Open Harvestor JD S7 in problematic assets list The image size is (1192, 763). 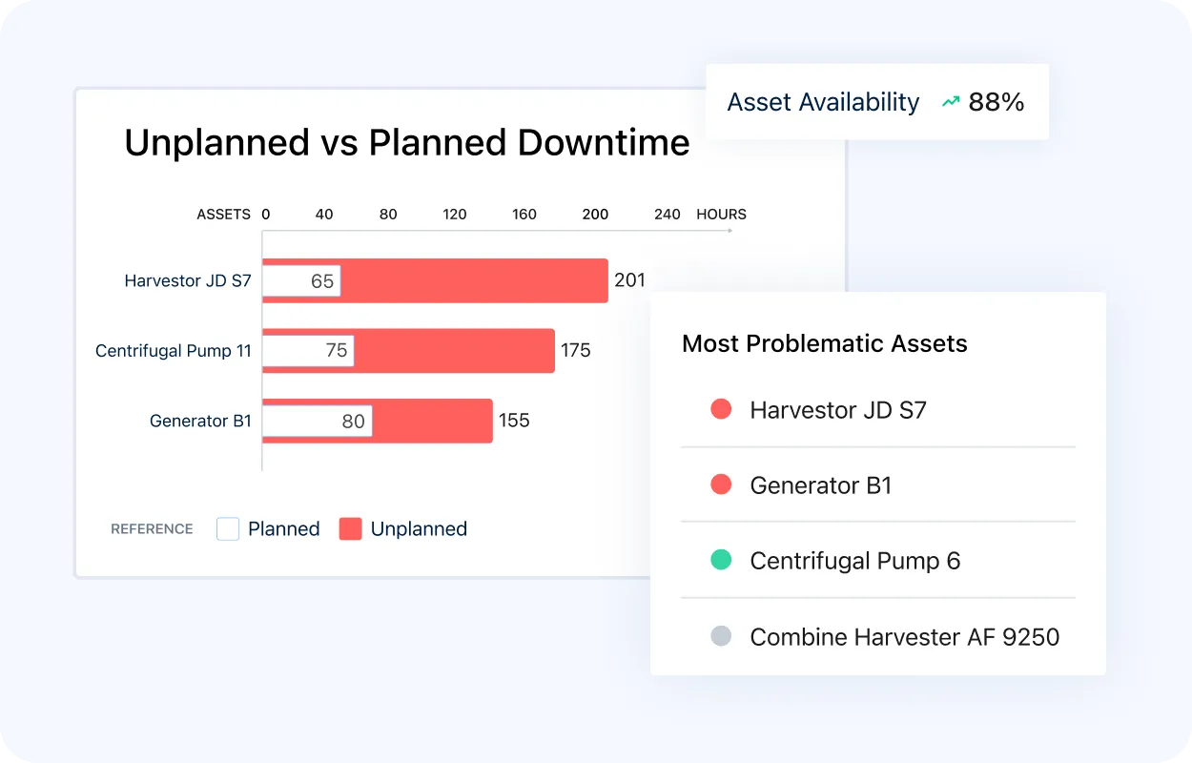click(x=838, y=410)
